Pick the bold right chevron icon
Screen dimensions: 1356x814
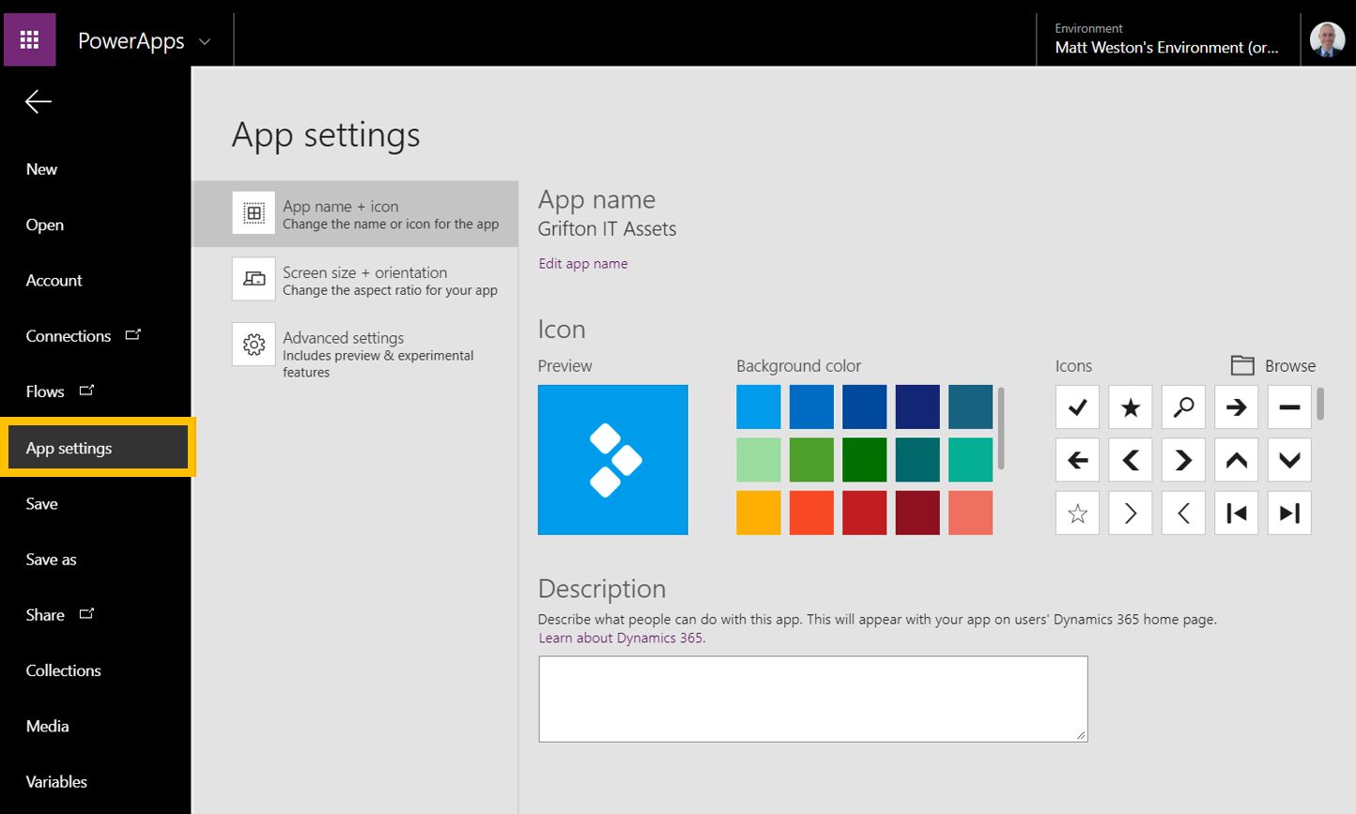[x=1183, y=460]
